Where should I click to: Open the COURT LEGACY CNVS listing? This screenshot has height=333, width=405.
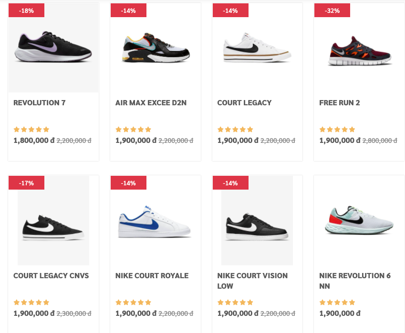click(51, 275)
